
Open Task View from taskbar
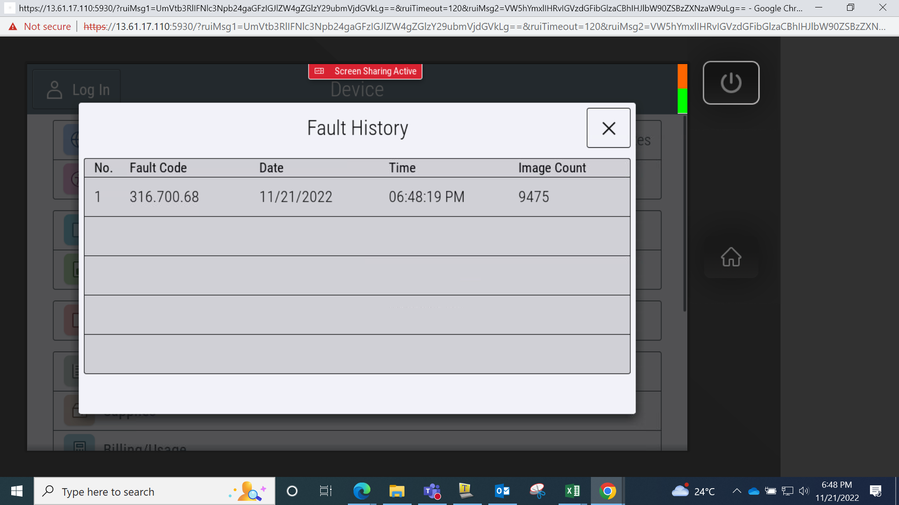click(x=325, y=491)
